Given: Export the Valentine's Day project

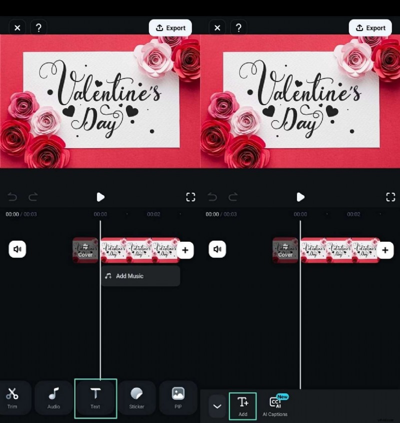Looking at the screenshot, I should coord(170,28).
